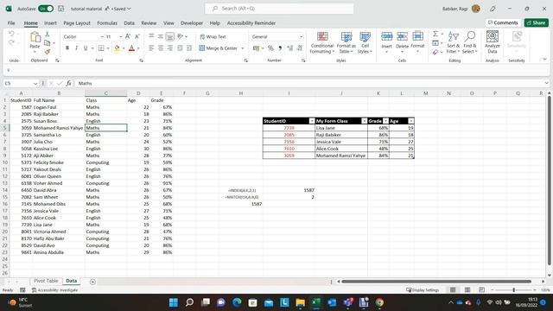Click the Comments button
This screenshot has height=311, width=553.
503,22
